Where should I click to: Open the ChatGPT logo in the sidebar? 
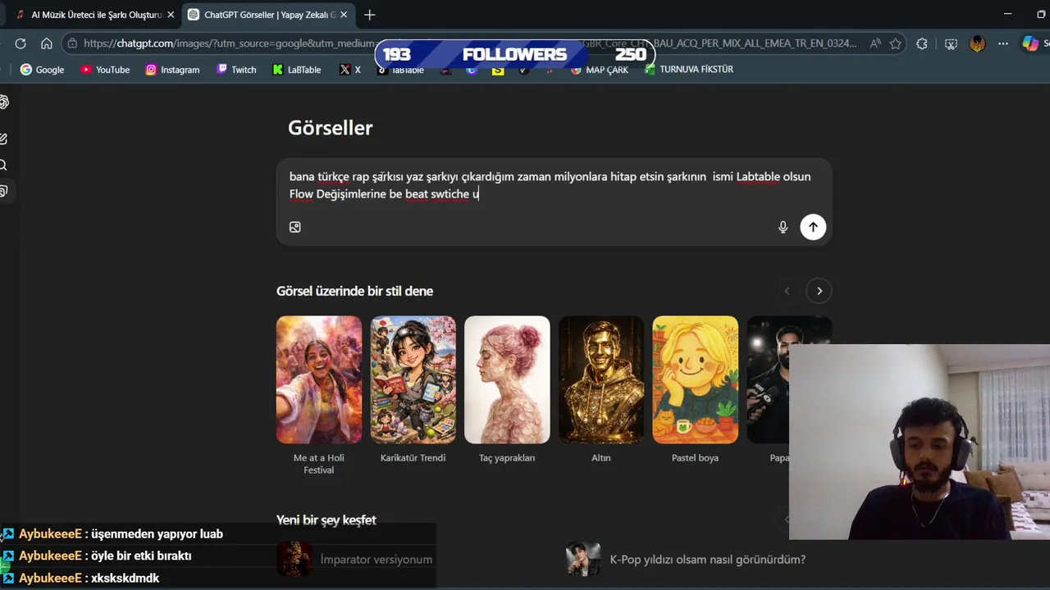click(x=4, y=102)
